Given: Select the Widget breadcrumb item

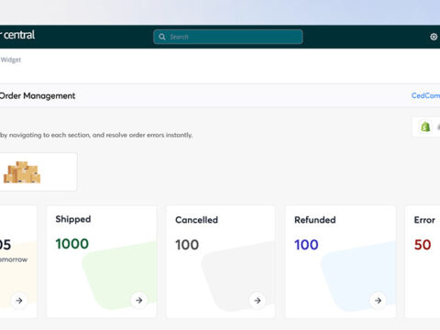Looking at the screenshot, I should point(11,60).
